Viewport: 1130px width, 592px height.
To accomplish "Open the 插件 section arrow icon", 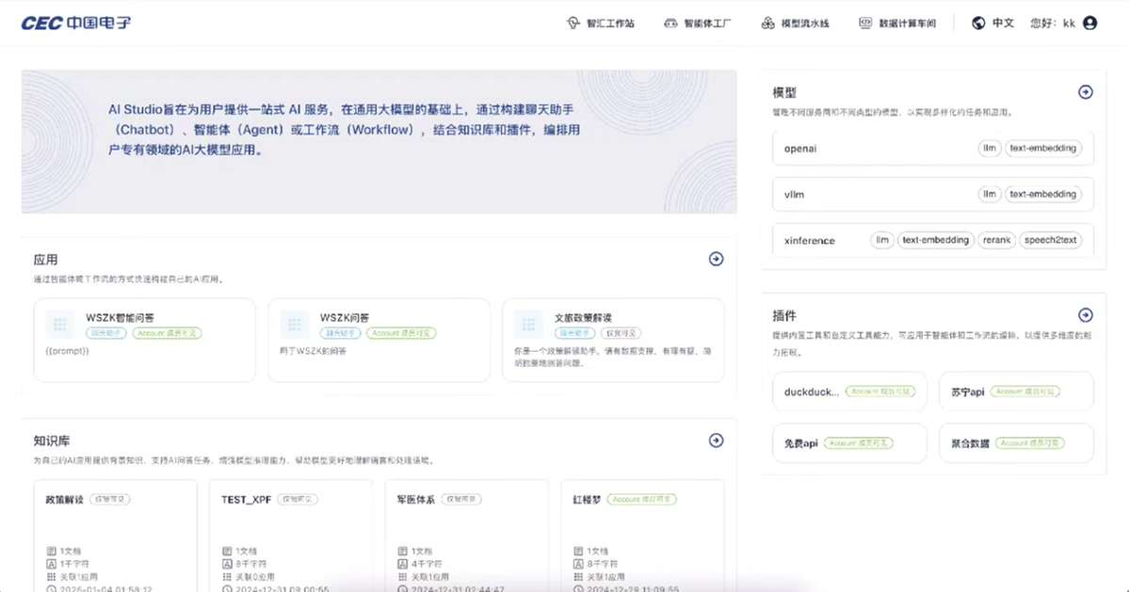I will click(x=1085, y=315).
